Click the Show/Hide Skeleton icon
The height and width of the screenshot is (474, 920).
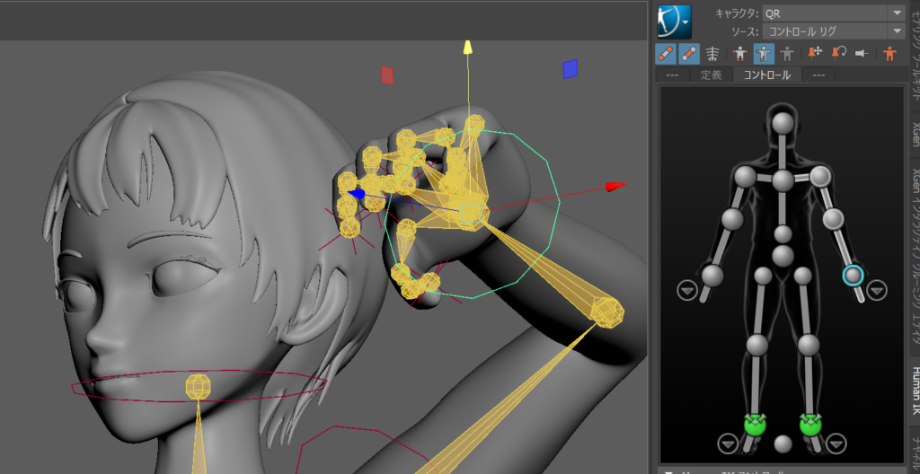(713, 54)
